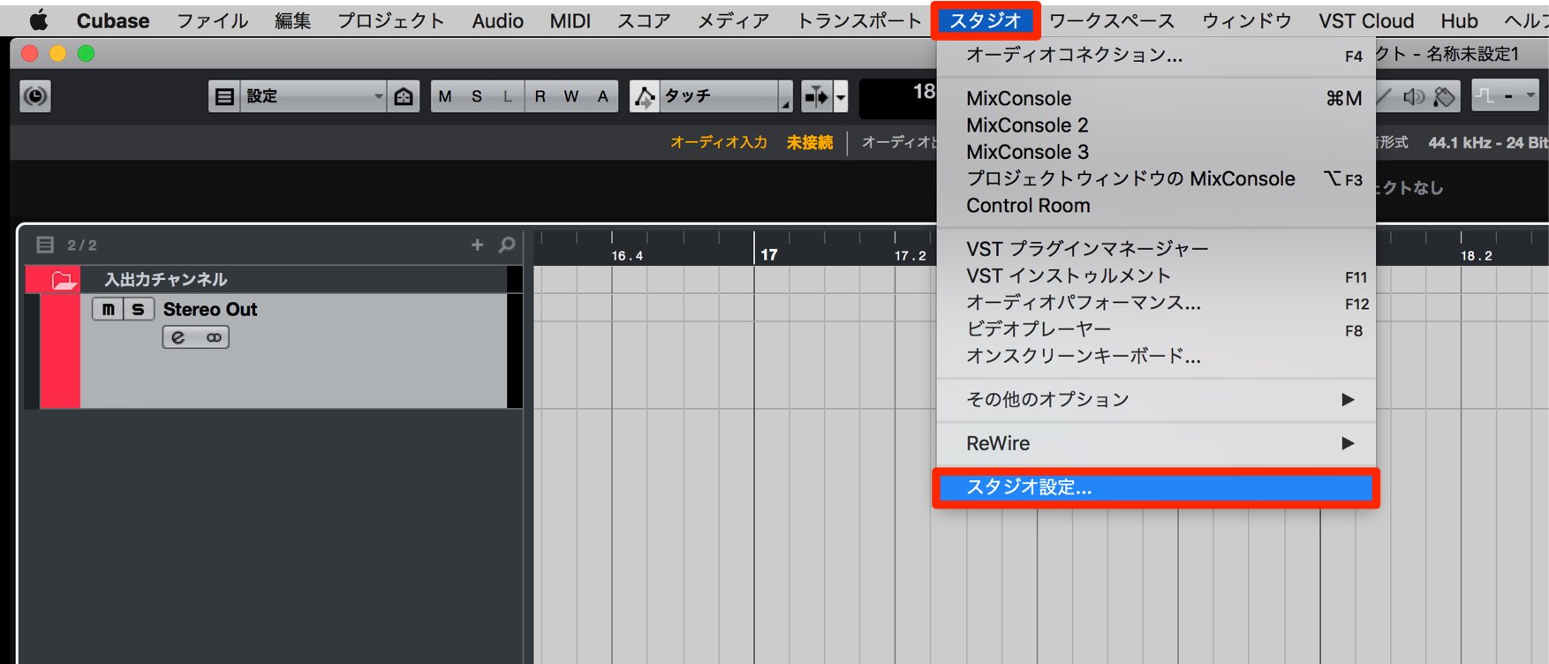This screenshot has height=664, width=1549.
Task: Choose オーディオコネクション... menu entry
Action: (1156, 55)
